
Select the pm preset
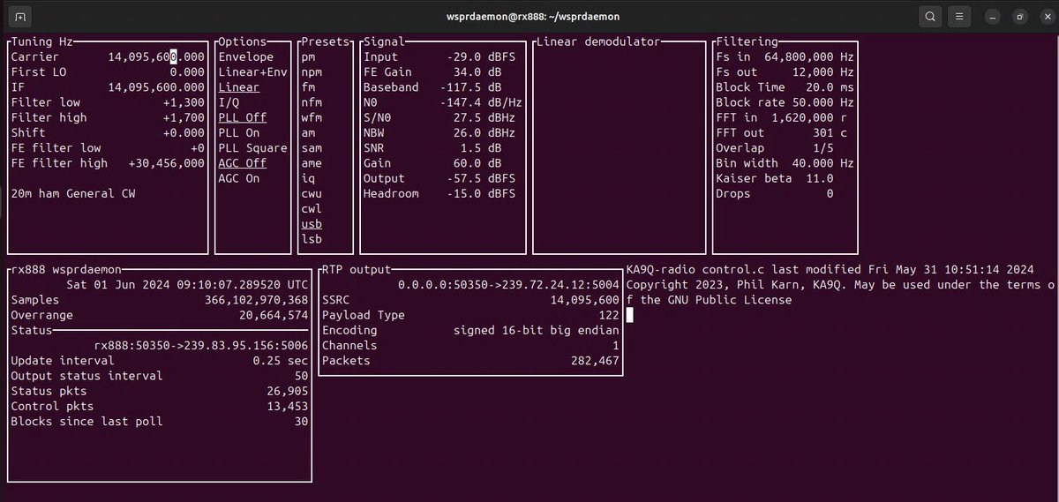[308, 57]
